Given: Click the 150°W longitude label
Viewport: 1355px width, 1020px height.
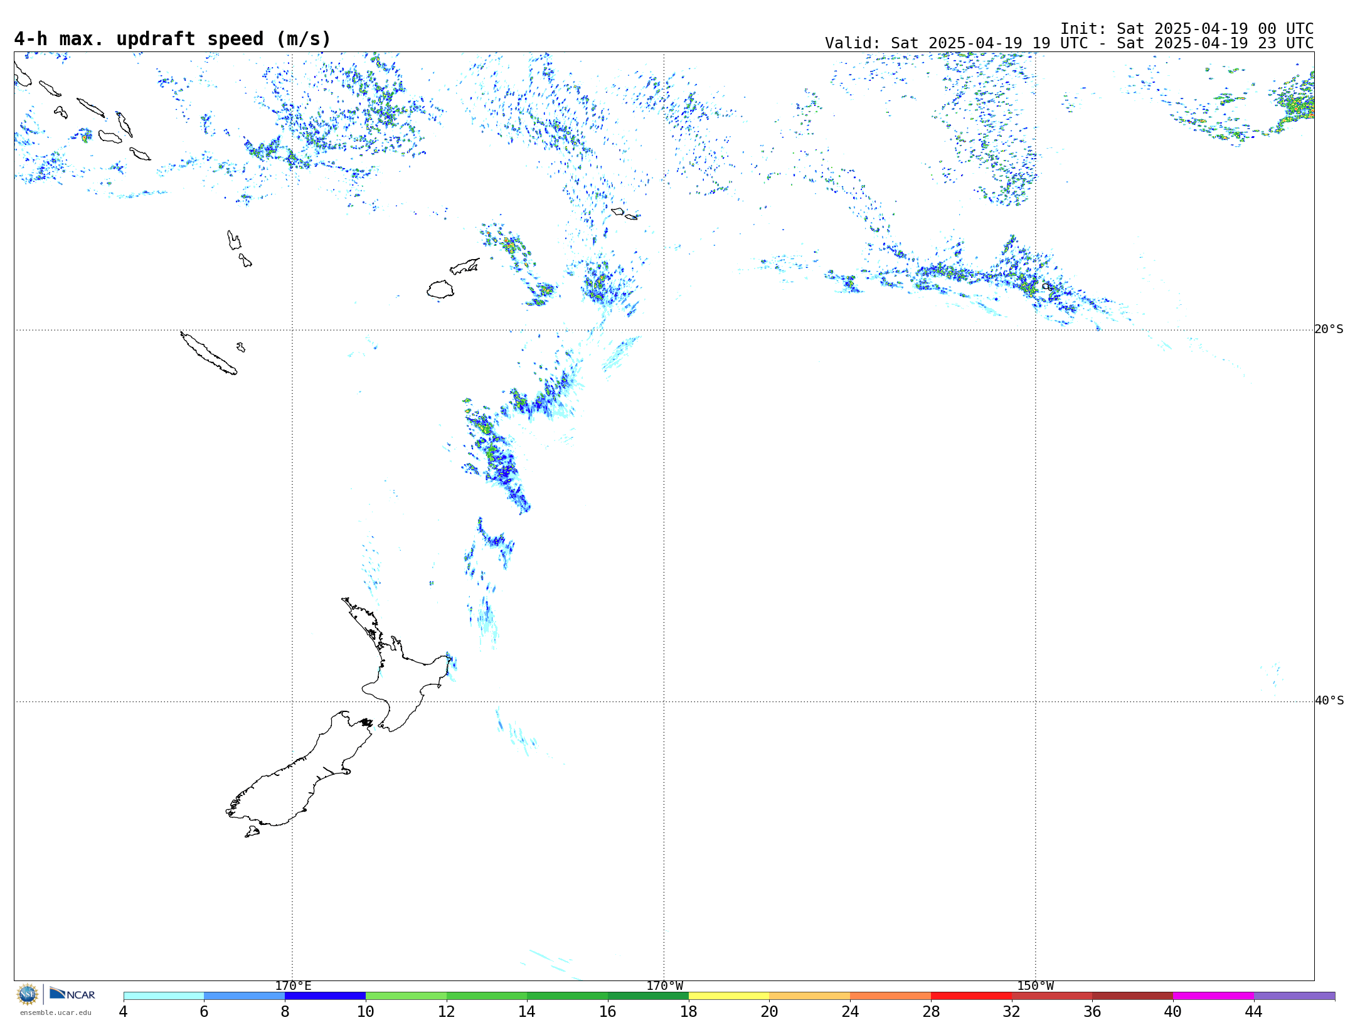Looking at the screenshot, I should pos(1036,986).
